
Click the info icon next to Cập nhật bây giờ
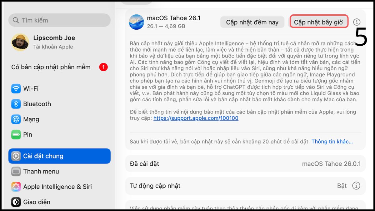pos(356,22)
